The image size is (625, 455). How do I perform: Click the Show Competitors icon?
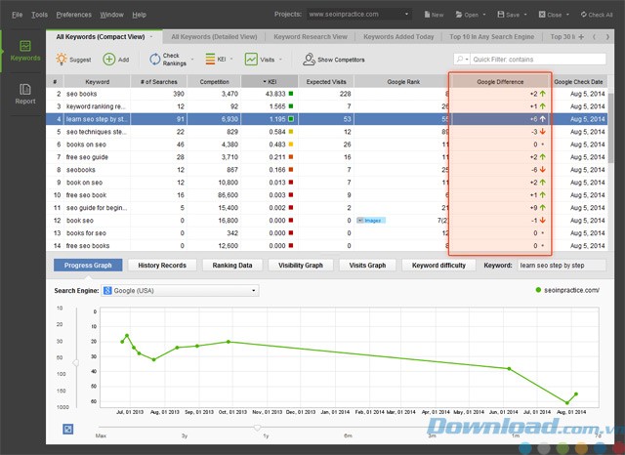pos(295,60)
